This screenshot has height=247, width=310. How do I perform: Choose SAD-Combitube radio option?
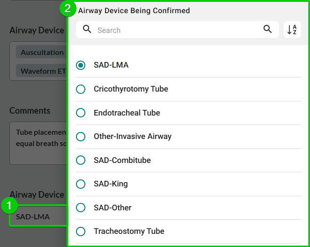coord(81,160)
